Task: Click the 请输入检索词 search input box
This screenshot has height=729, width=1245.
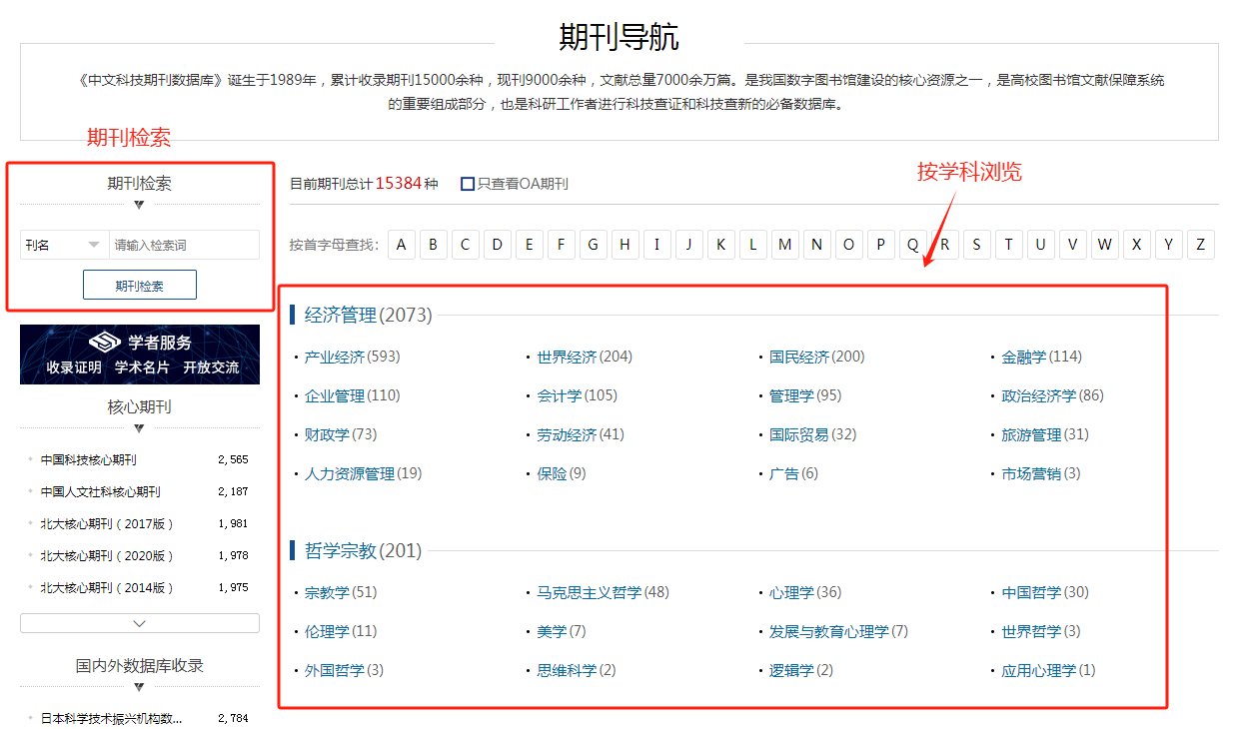Action: click(x=183, y=245)
